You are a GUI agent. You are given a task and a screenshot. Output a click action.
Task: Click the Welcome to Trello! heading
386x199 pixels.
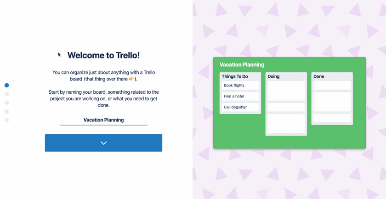pyautogui.click(x=103, y=56)
